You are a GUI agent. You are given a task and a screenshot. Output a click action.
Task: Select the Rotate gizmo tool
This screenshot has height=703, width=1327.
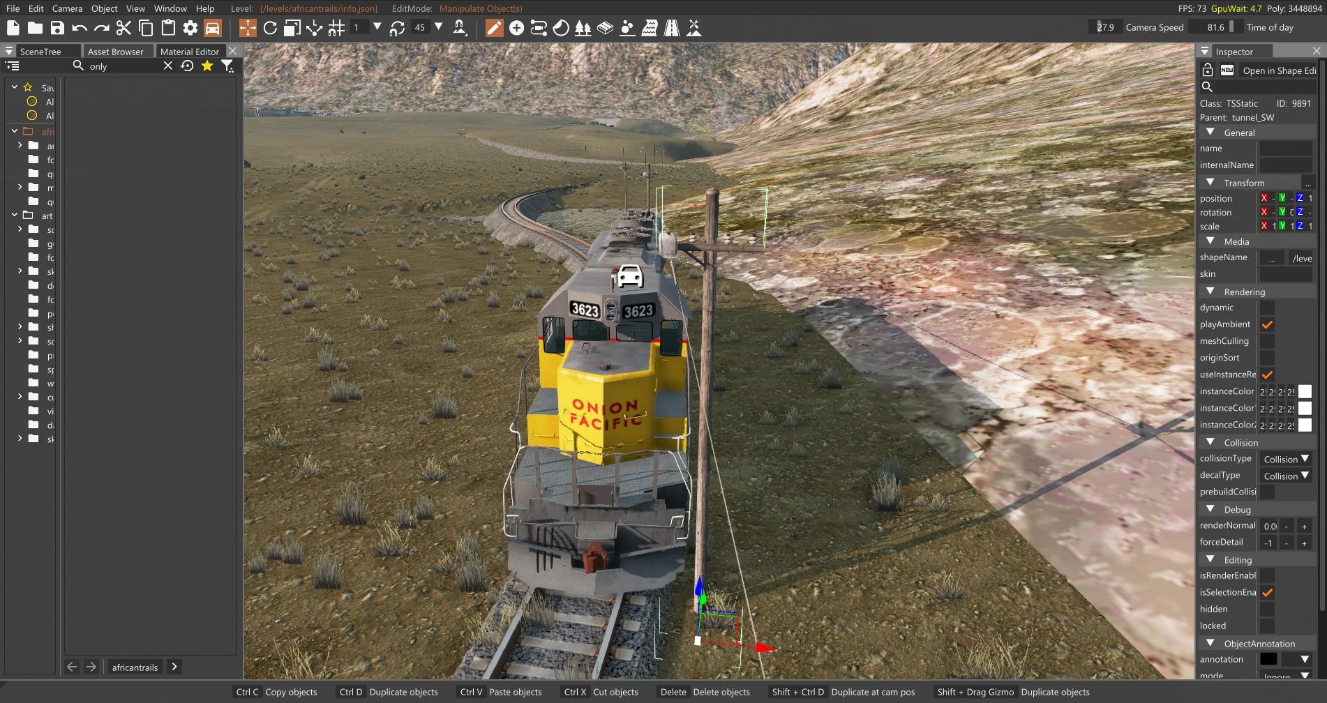point(270,28)
